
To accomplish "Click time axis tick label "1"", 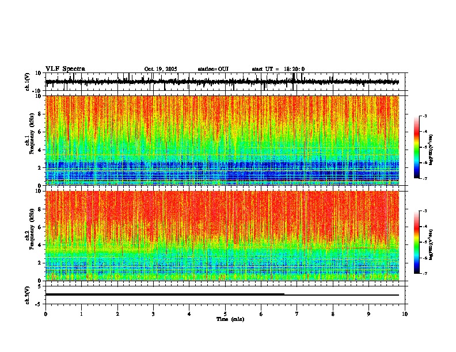I will pos(81,314).
